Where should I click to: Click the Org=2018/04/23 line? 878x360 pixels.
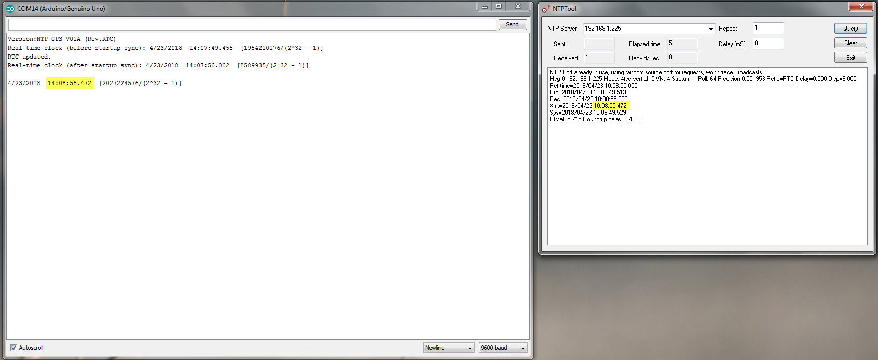588,92
